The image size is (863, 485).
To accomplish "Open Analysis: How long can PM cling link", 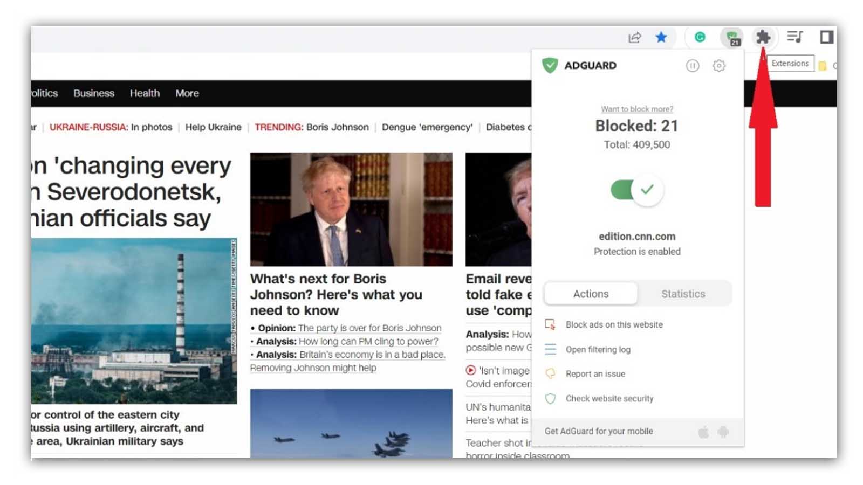I will coord(345,341).
